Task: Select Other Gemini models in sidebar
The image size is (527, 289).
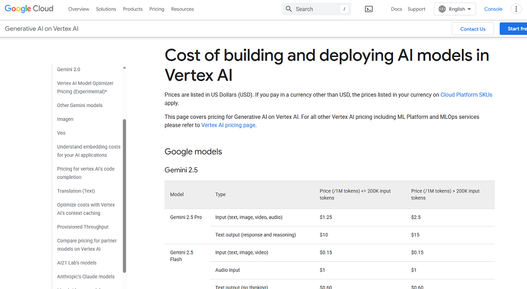Action: (79, 105)
